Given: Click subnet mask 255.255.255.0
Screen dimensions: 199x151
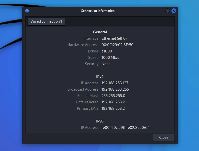Looking at the screenshot, I should pyautogui.click(x=113, y=96).
